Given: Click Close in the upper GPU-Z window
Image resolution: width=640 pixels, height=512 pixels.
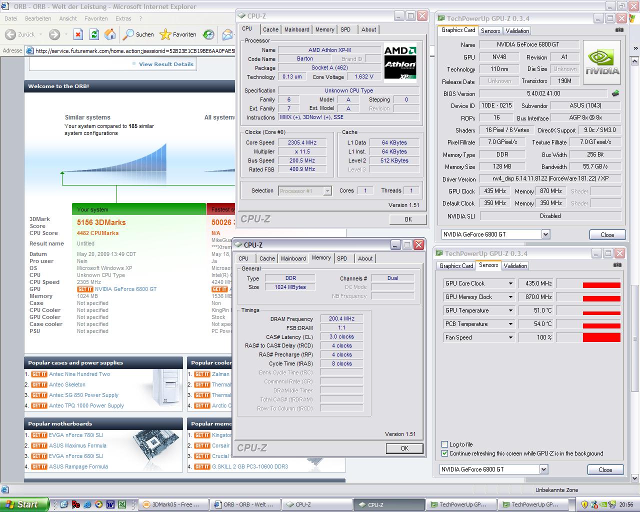Looking at the screenshot, I should click(x=607, y=235).
